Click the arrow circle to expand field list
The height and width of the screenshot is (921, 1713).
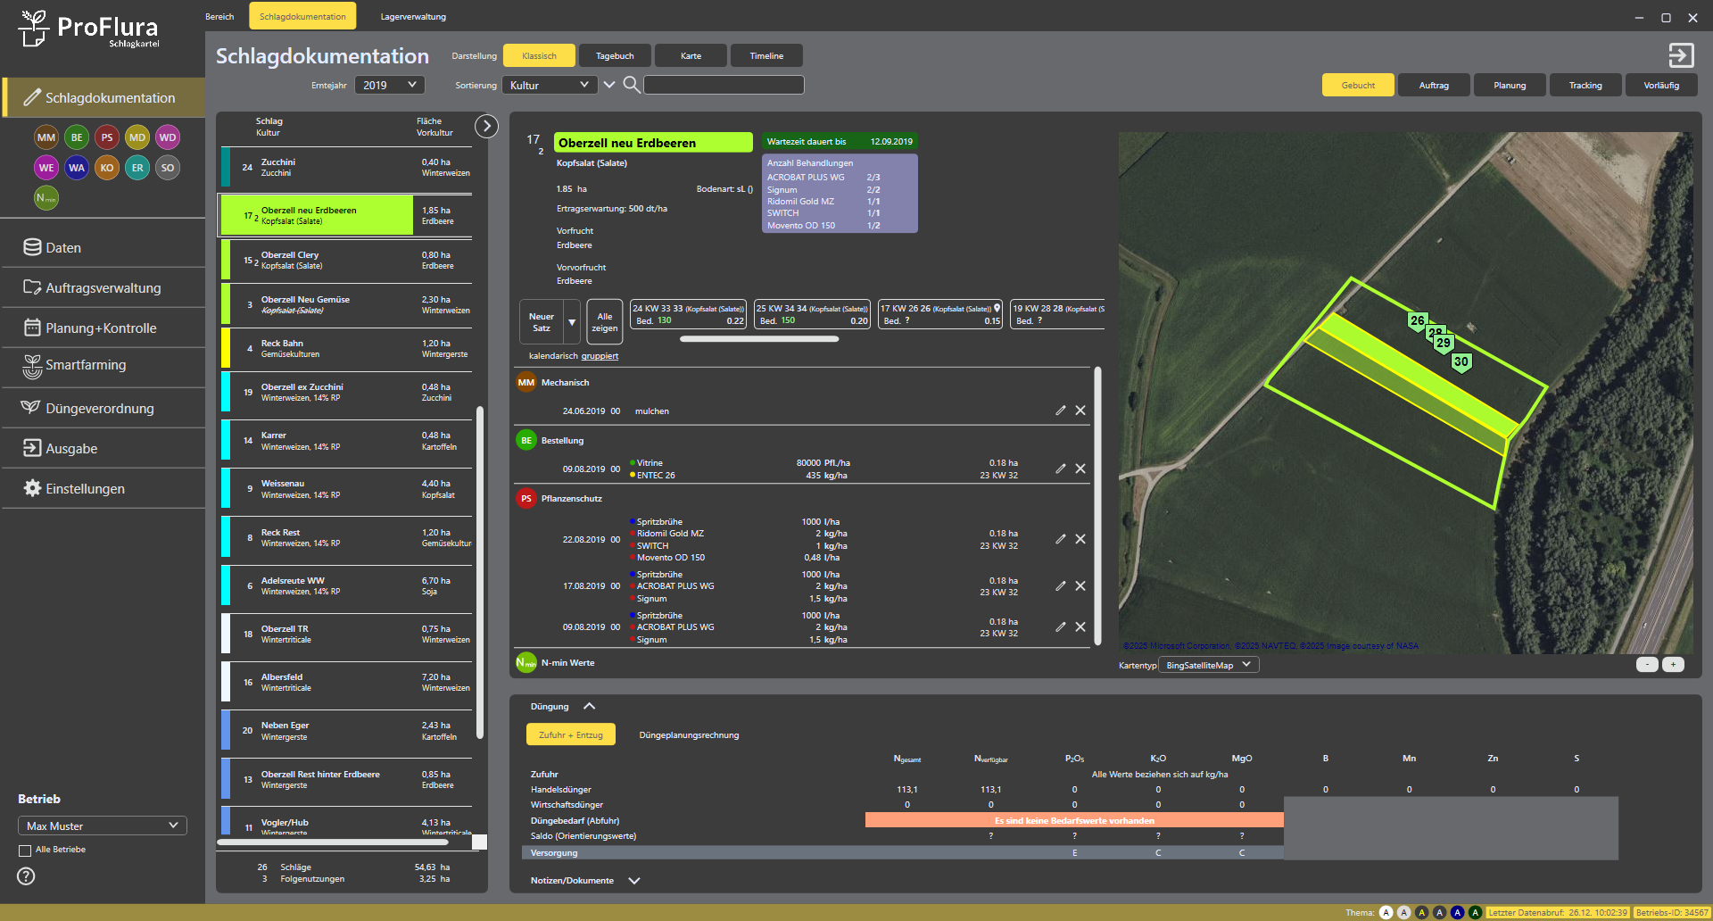coord(486,126)
